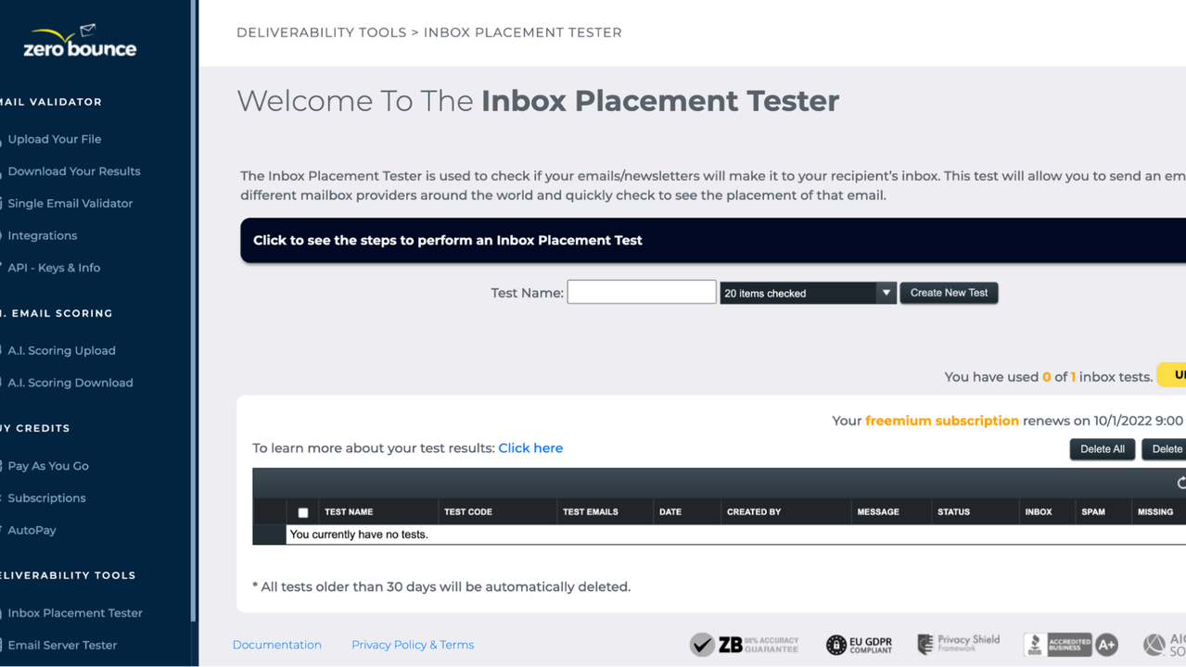Click the EU GDPR Compliant badge
The width and height of the screenshot is (1186, 667).
tap(860, 644)
